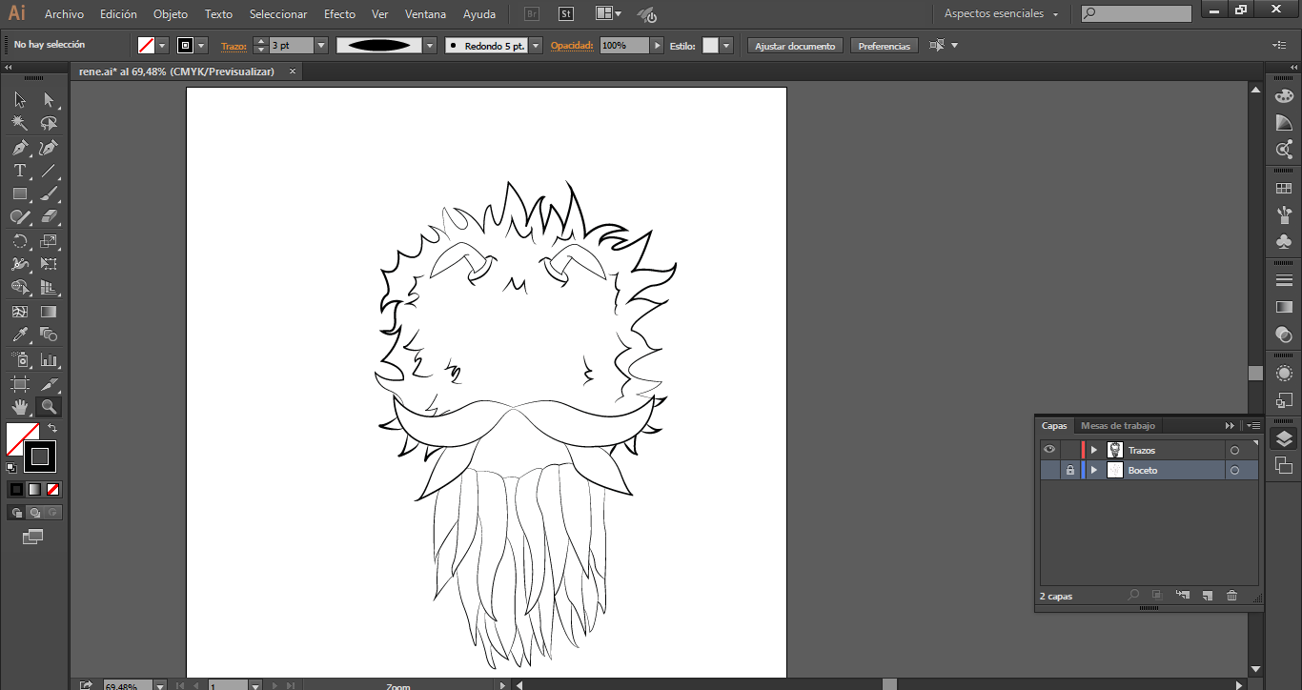This screenshot has height=690, width=1302.
Task: Open the Efecto menu
Action: tap(339, 14)
